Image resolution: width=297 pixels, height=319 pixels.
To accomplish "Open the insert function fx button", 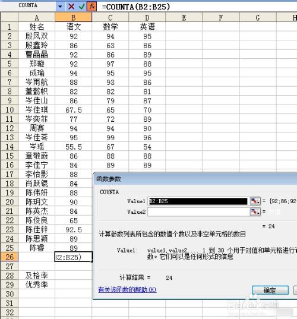I will [91, 7].
